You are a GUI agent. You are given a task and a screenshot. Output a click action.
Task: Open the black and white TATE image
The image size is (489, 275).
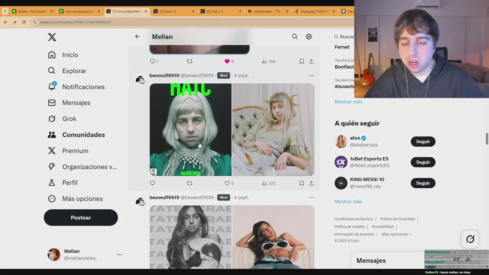(190, 237)
